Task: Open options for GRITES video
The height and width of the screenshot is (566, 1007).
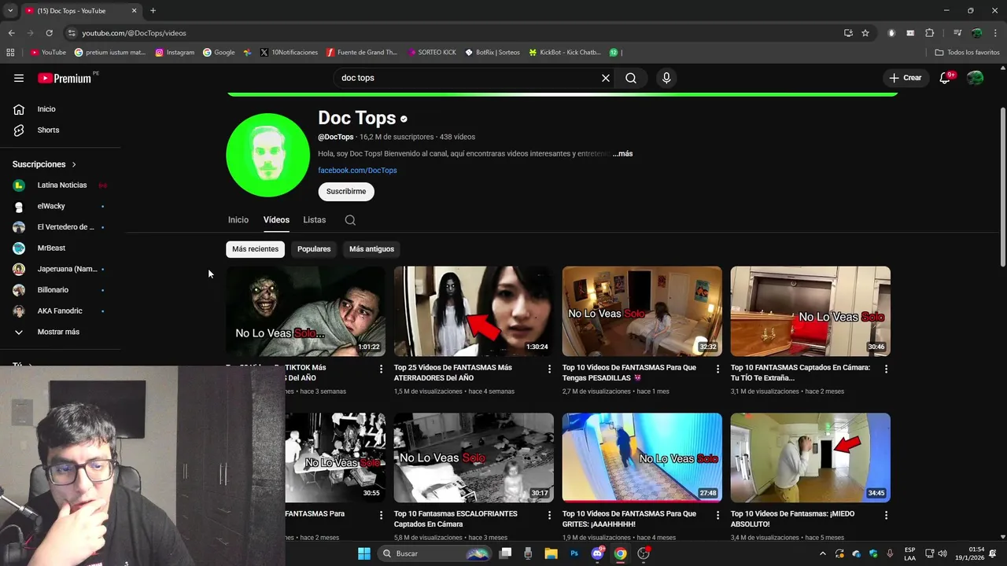Action: 717,515
